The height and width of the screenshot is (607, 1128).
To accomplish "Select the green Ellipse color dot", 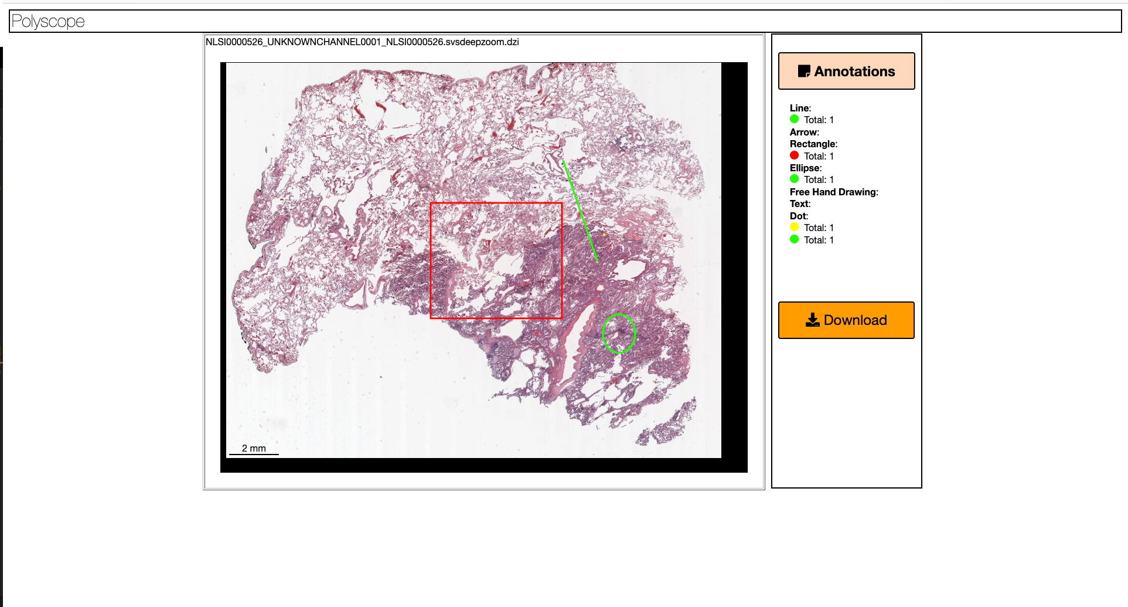I will (795, 179).
